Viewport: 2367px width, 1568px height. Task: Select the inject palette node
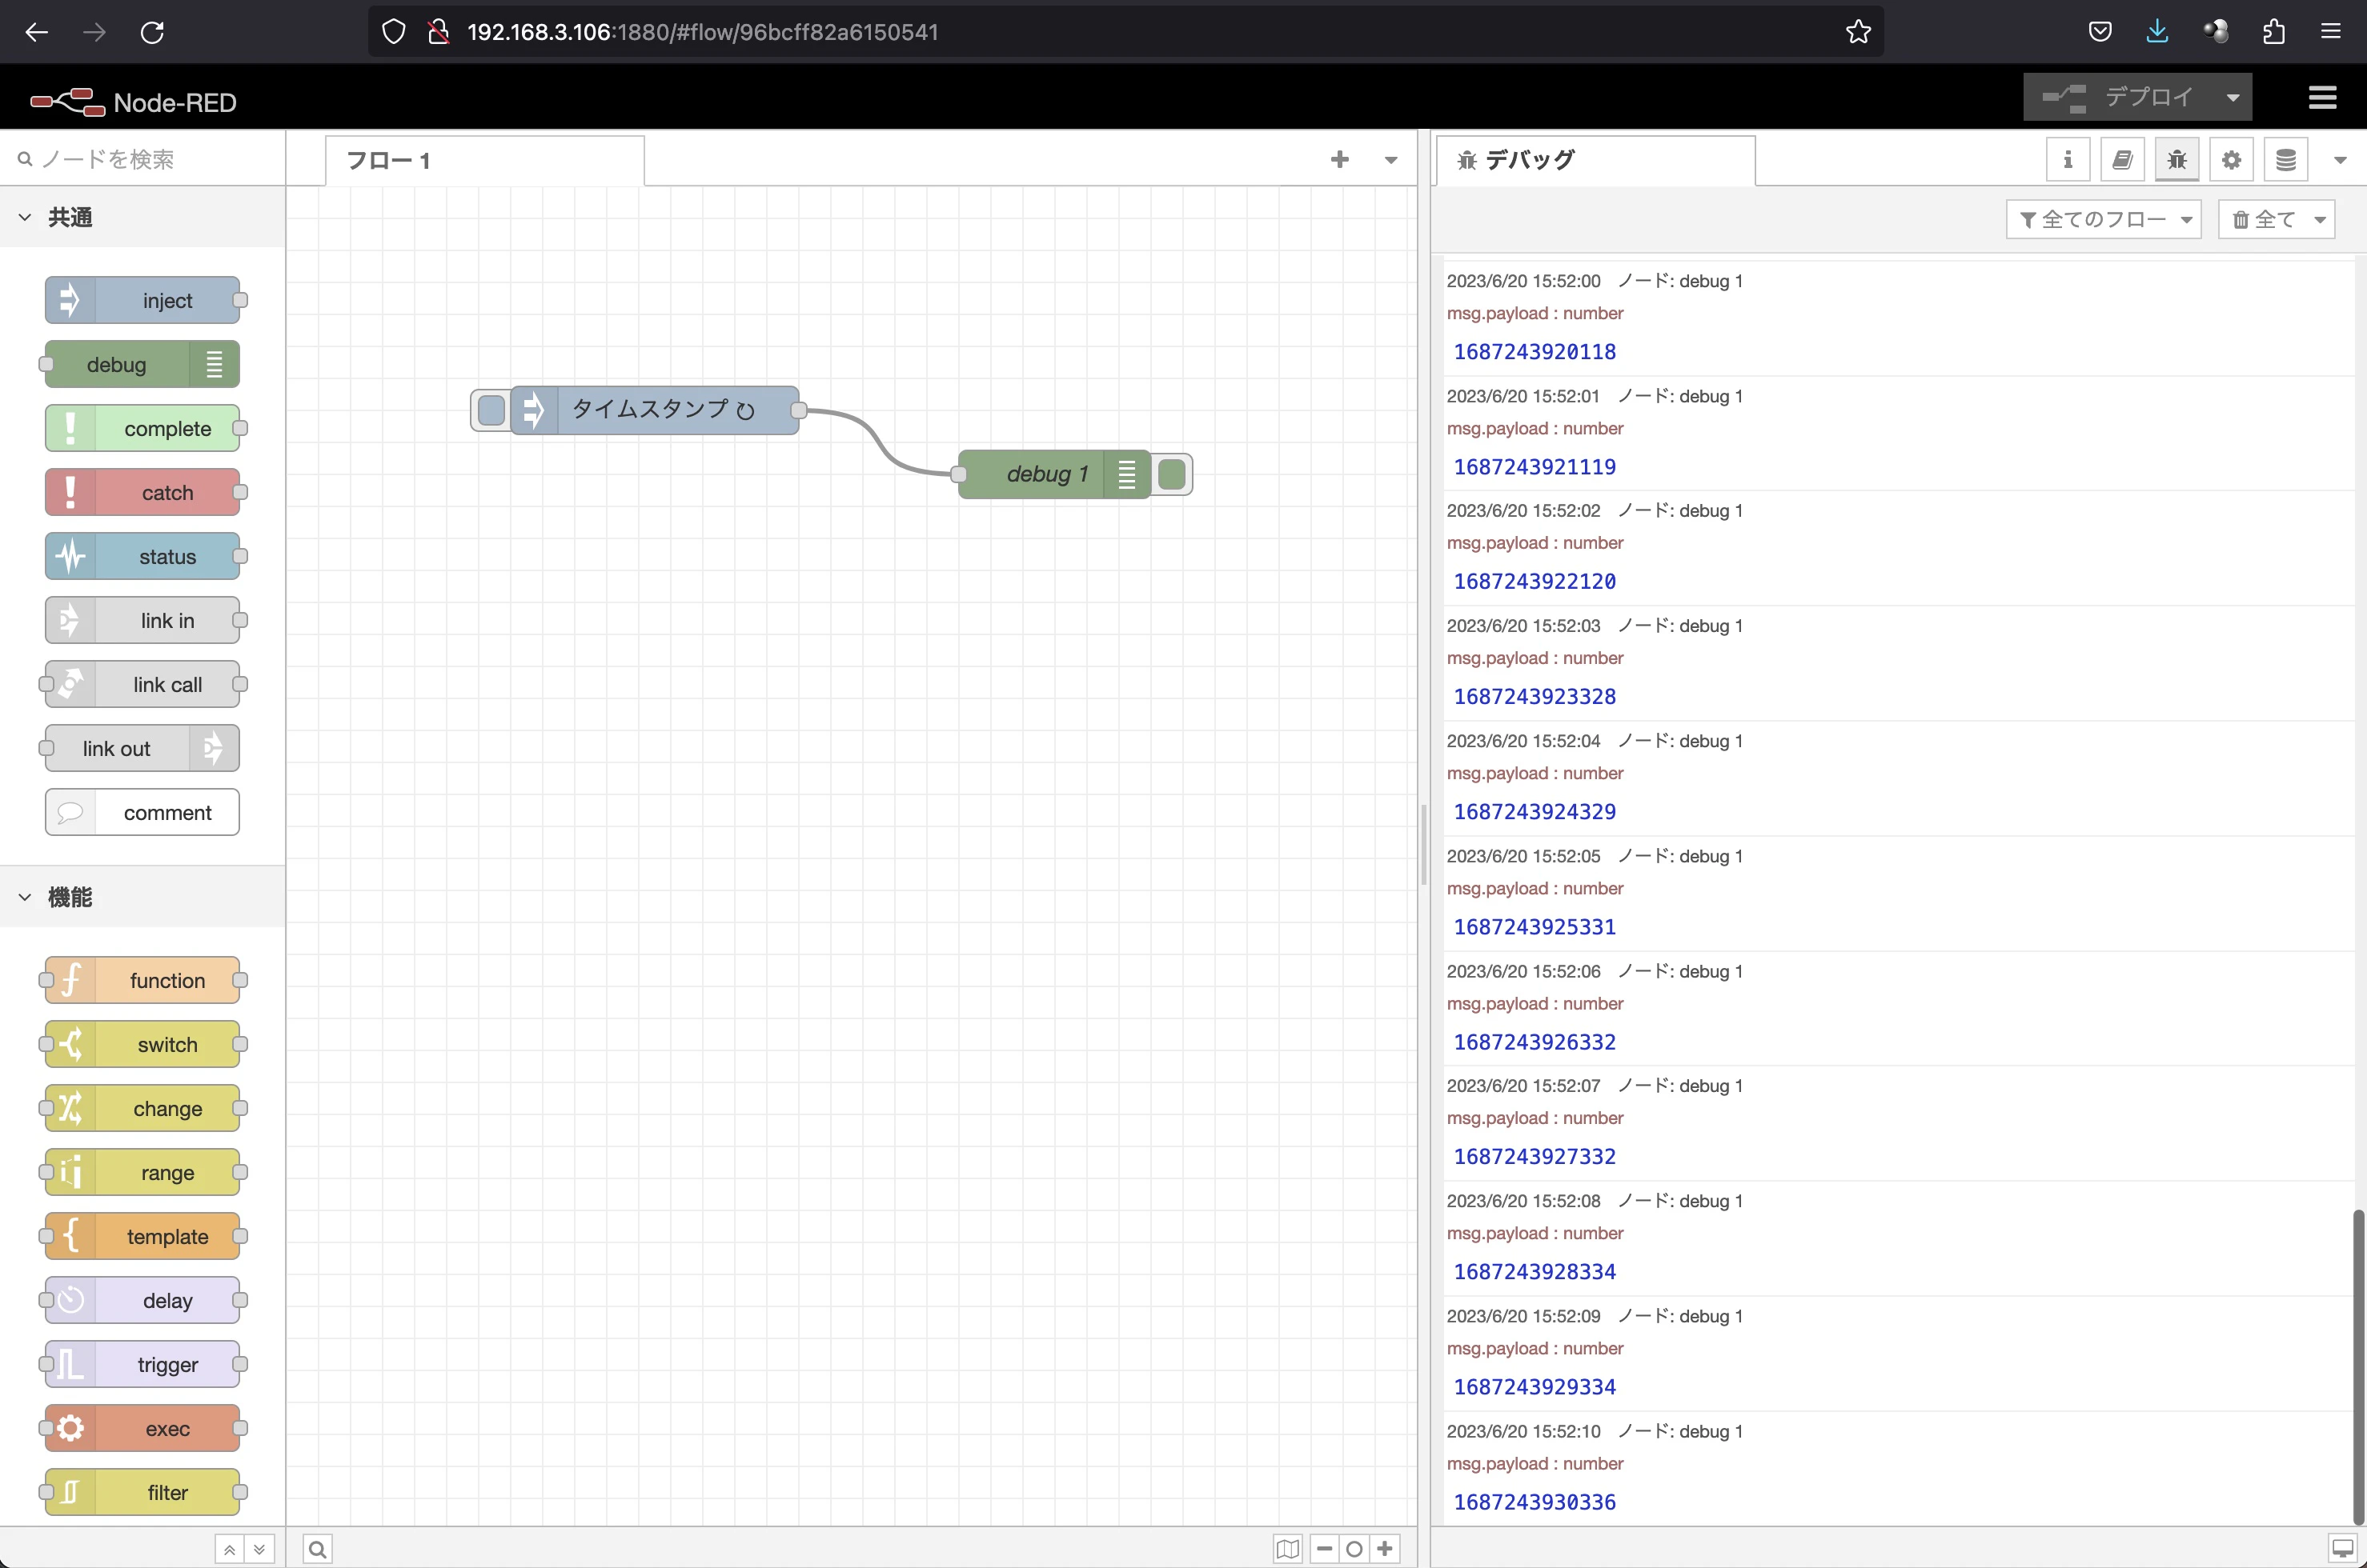(142, 300)
